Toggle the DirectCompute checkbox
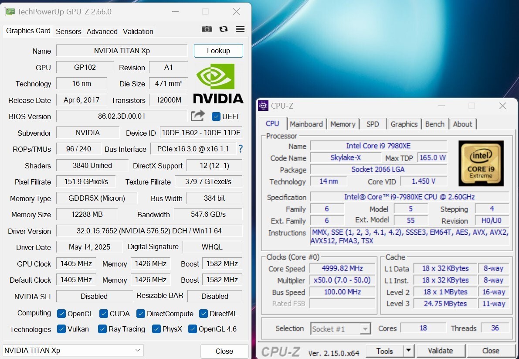The image size is (519, 359). pos(141,314)
